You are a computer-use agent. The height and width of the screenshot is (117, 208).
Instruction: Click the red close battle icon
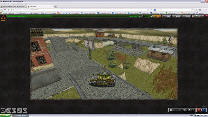[206, 16]
